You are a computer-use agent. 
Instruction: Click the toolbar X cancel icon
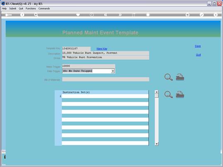216,15
